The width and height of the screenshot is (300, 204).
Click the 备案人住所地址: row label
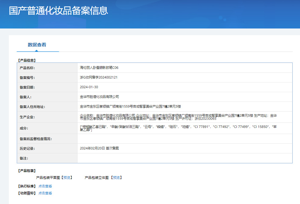(x=32, y=107)
